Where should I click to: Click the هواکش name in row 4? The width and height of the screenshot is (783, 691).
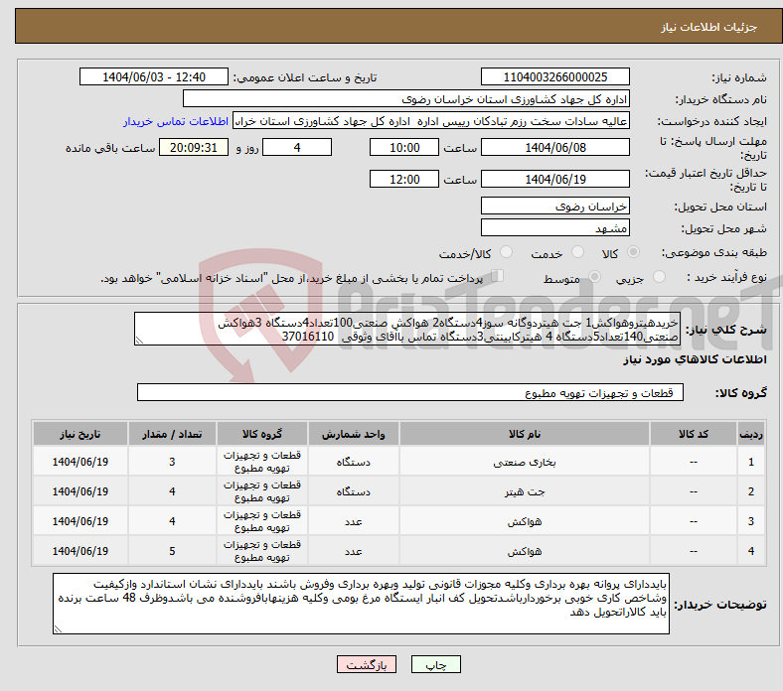point(525,551)
